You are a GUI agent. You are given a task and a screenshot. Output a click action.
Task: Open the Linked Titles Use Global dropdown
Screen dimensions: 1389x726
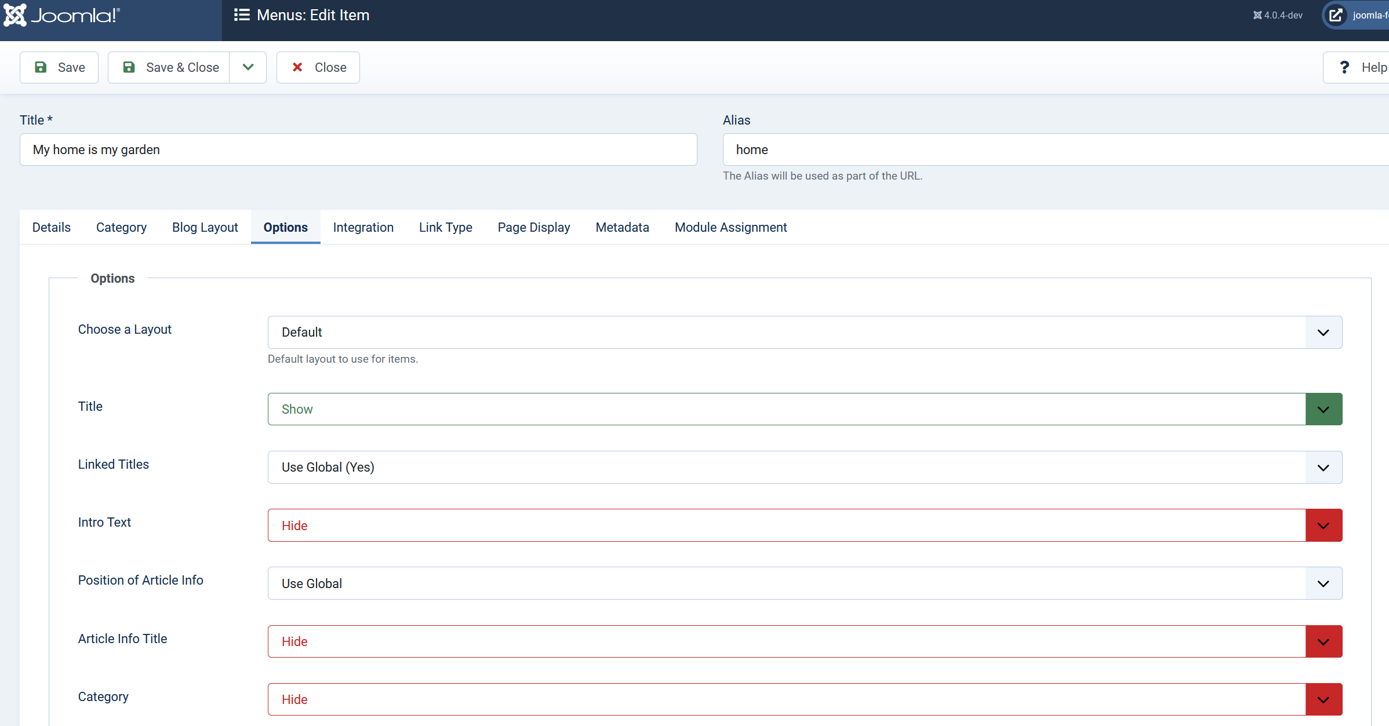click(x=1323, y=467)
